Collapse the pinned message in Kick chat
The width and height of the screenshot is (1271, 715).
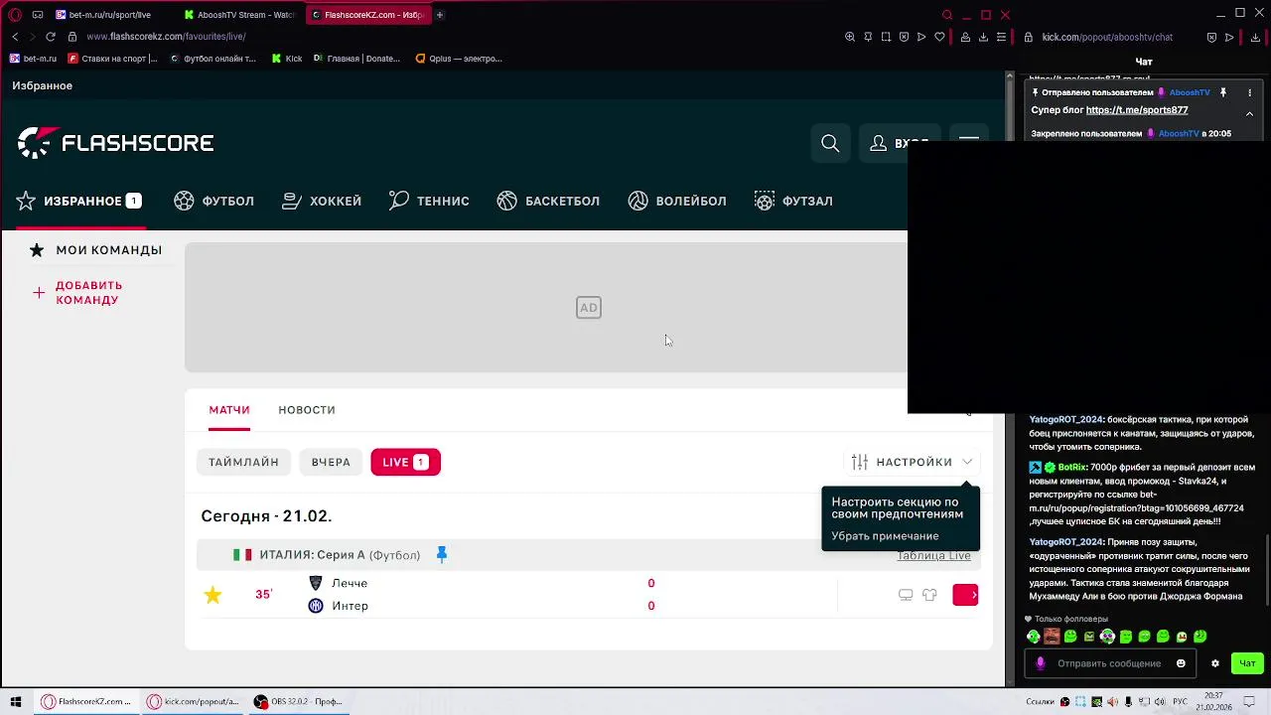1250,113
